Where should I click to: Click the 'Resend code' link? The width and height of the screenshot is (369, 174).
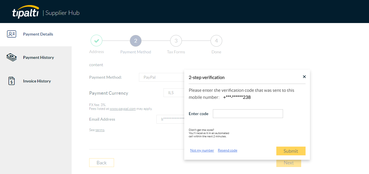227,150
